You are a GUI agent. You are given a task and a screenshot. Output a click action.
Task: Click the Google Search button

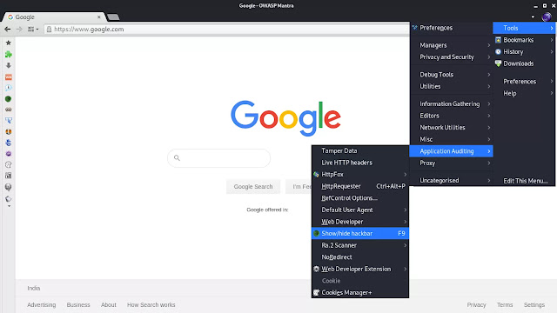(253, 187)
